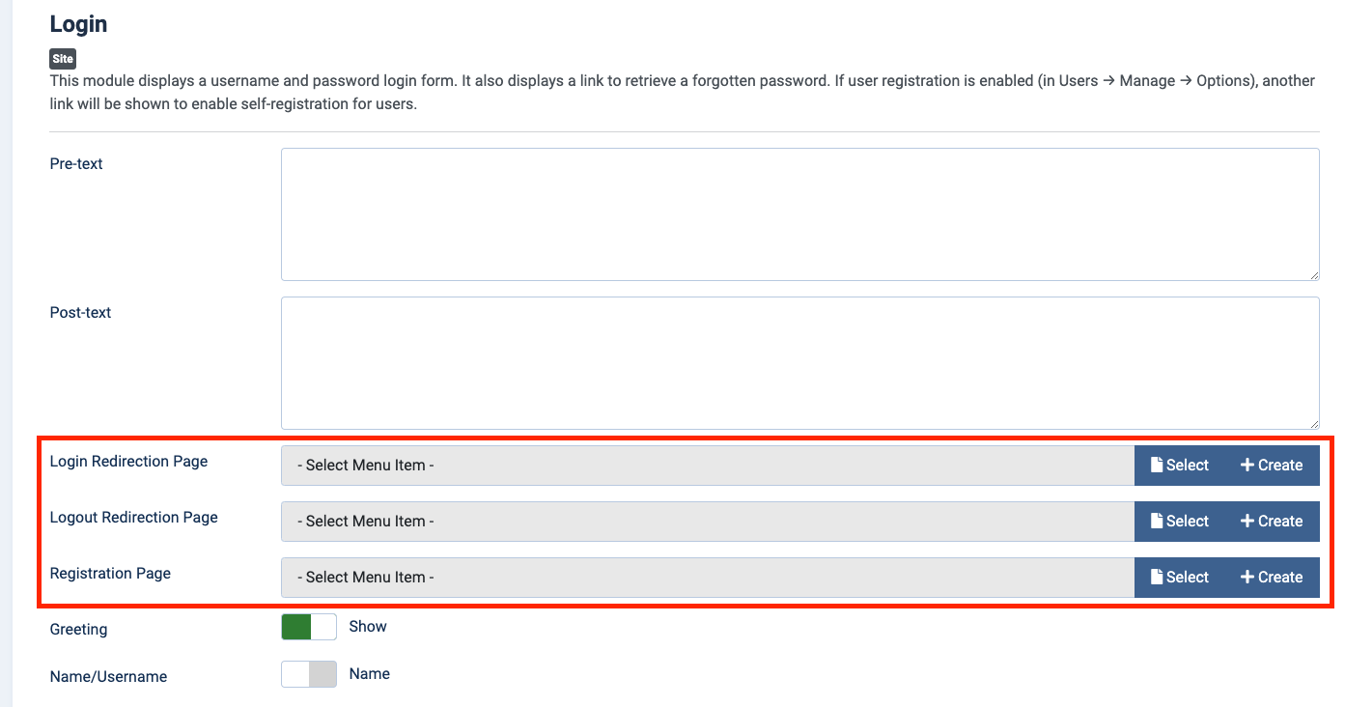Click the plus icon in Login Redirection Create
The width and height of the screenshot is (1345, 707).
pos(1247,465)
